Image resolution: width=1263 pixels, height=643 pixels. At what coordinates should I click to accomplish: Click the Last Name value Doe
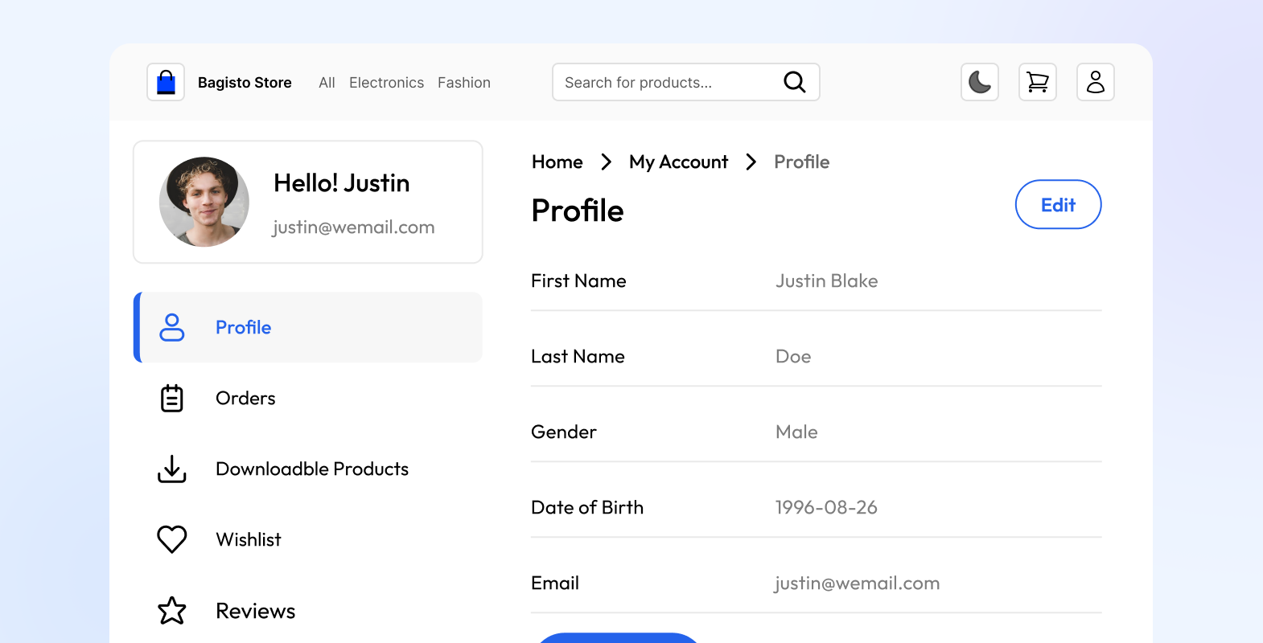793,357
